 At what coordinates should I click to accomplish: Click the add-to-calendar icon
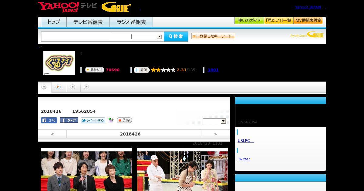(x=111, y=120)
